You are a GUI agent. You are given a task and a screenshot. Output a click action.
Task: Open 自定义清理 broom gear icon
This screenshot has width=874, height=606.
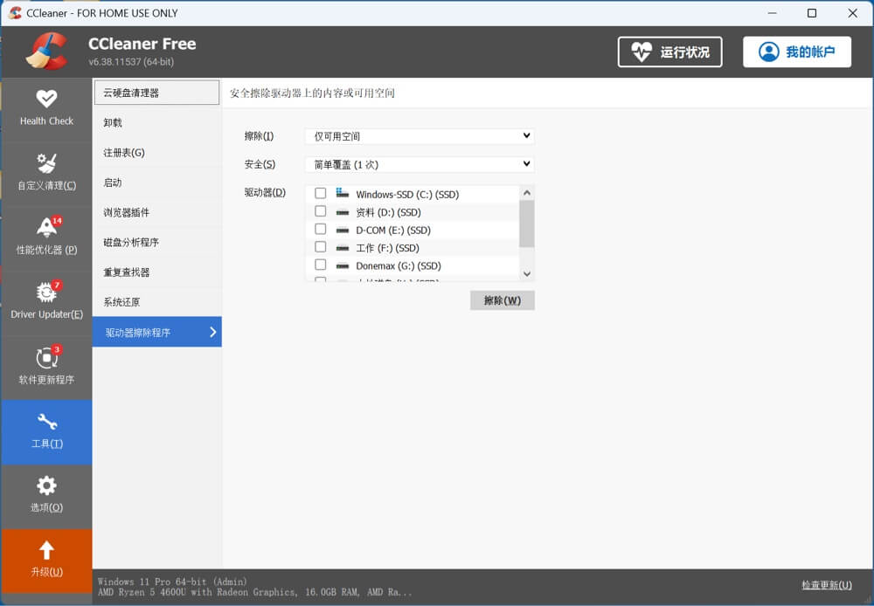tap(46, 163)
